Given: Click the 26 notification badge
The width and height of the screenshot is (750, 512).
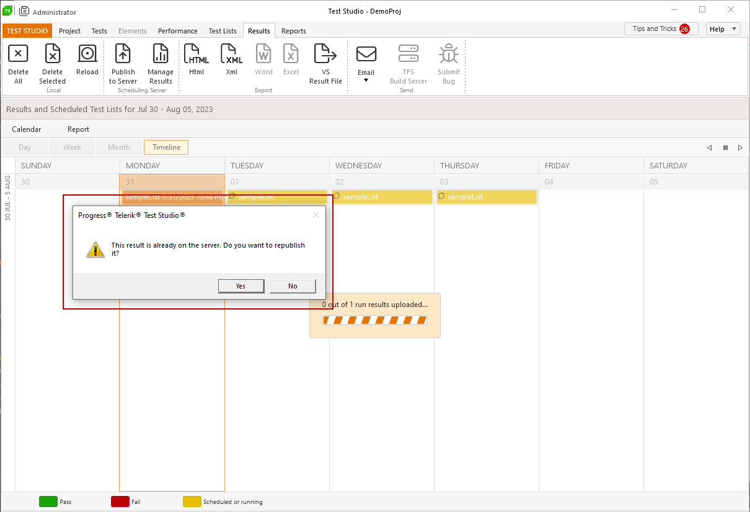Looking at the screenshot, I should 684,28.
